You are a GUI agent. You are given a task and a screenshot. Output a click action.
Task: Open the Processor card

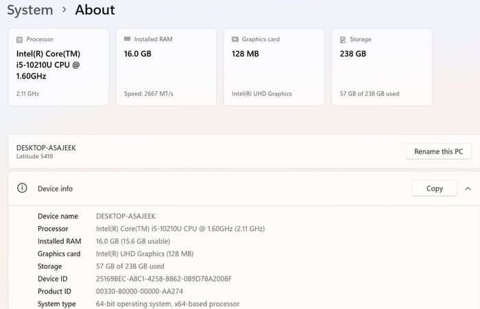tap(58, 67)
